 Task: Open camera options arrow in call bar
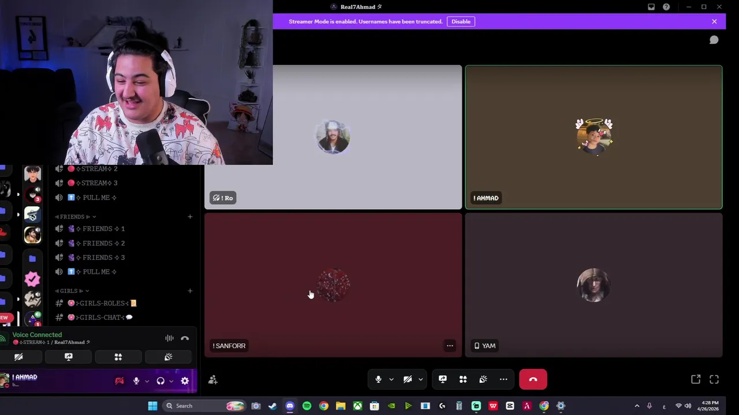click(420, 379)
